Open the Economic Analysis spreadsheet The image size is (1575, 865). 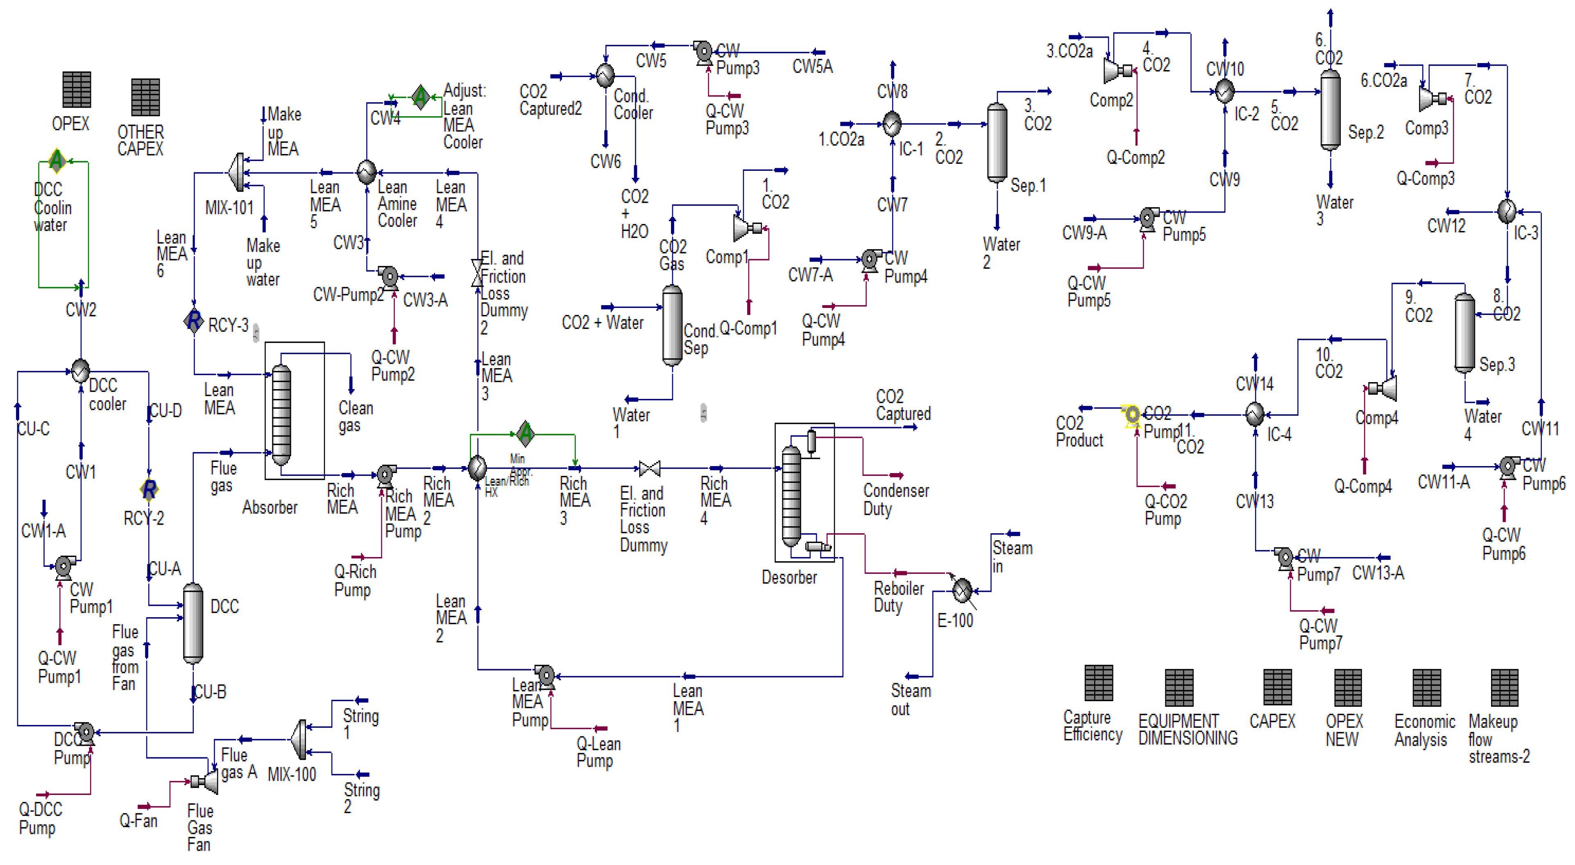pyautogui.click(x=1426, y=687)
